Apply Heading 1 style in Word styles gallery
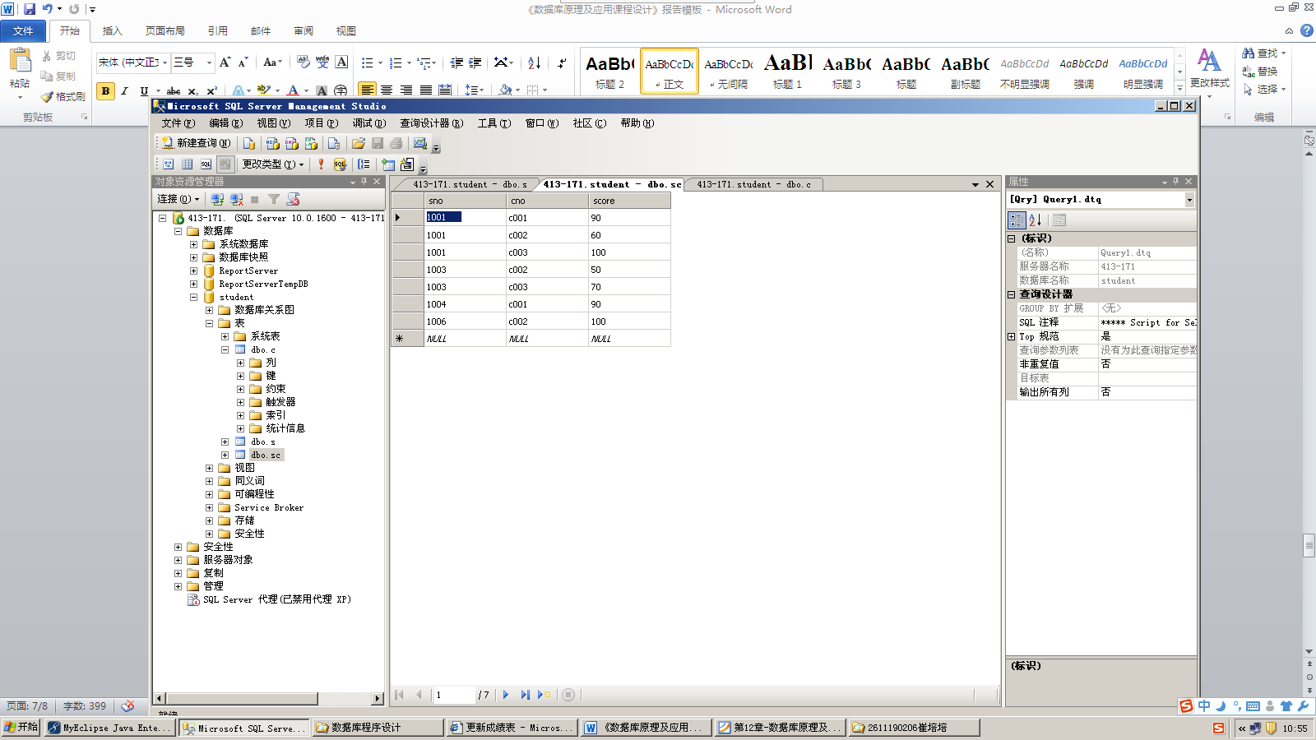 click(787, 72)
